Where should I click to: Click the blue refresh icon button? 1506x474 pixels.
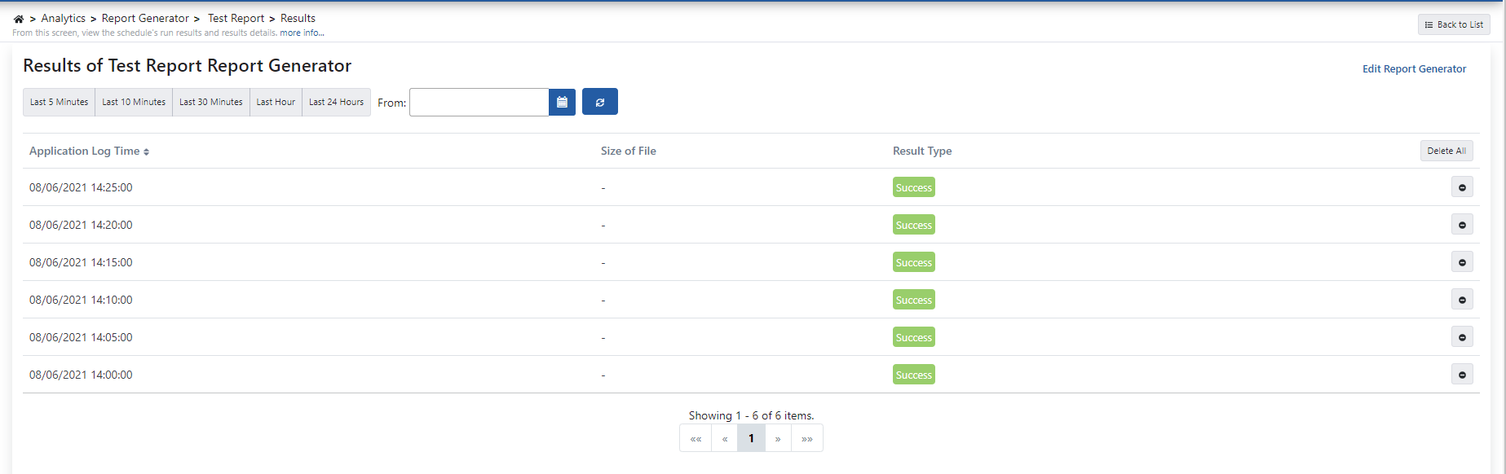click(599, 102)
